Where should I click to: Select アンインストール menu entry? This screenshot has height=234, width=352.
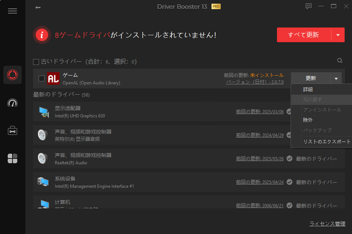click(x=322, y=110)
